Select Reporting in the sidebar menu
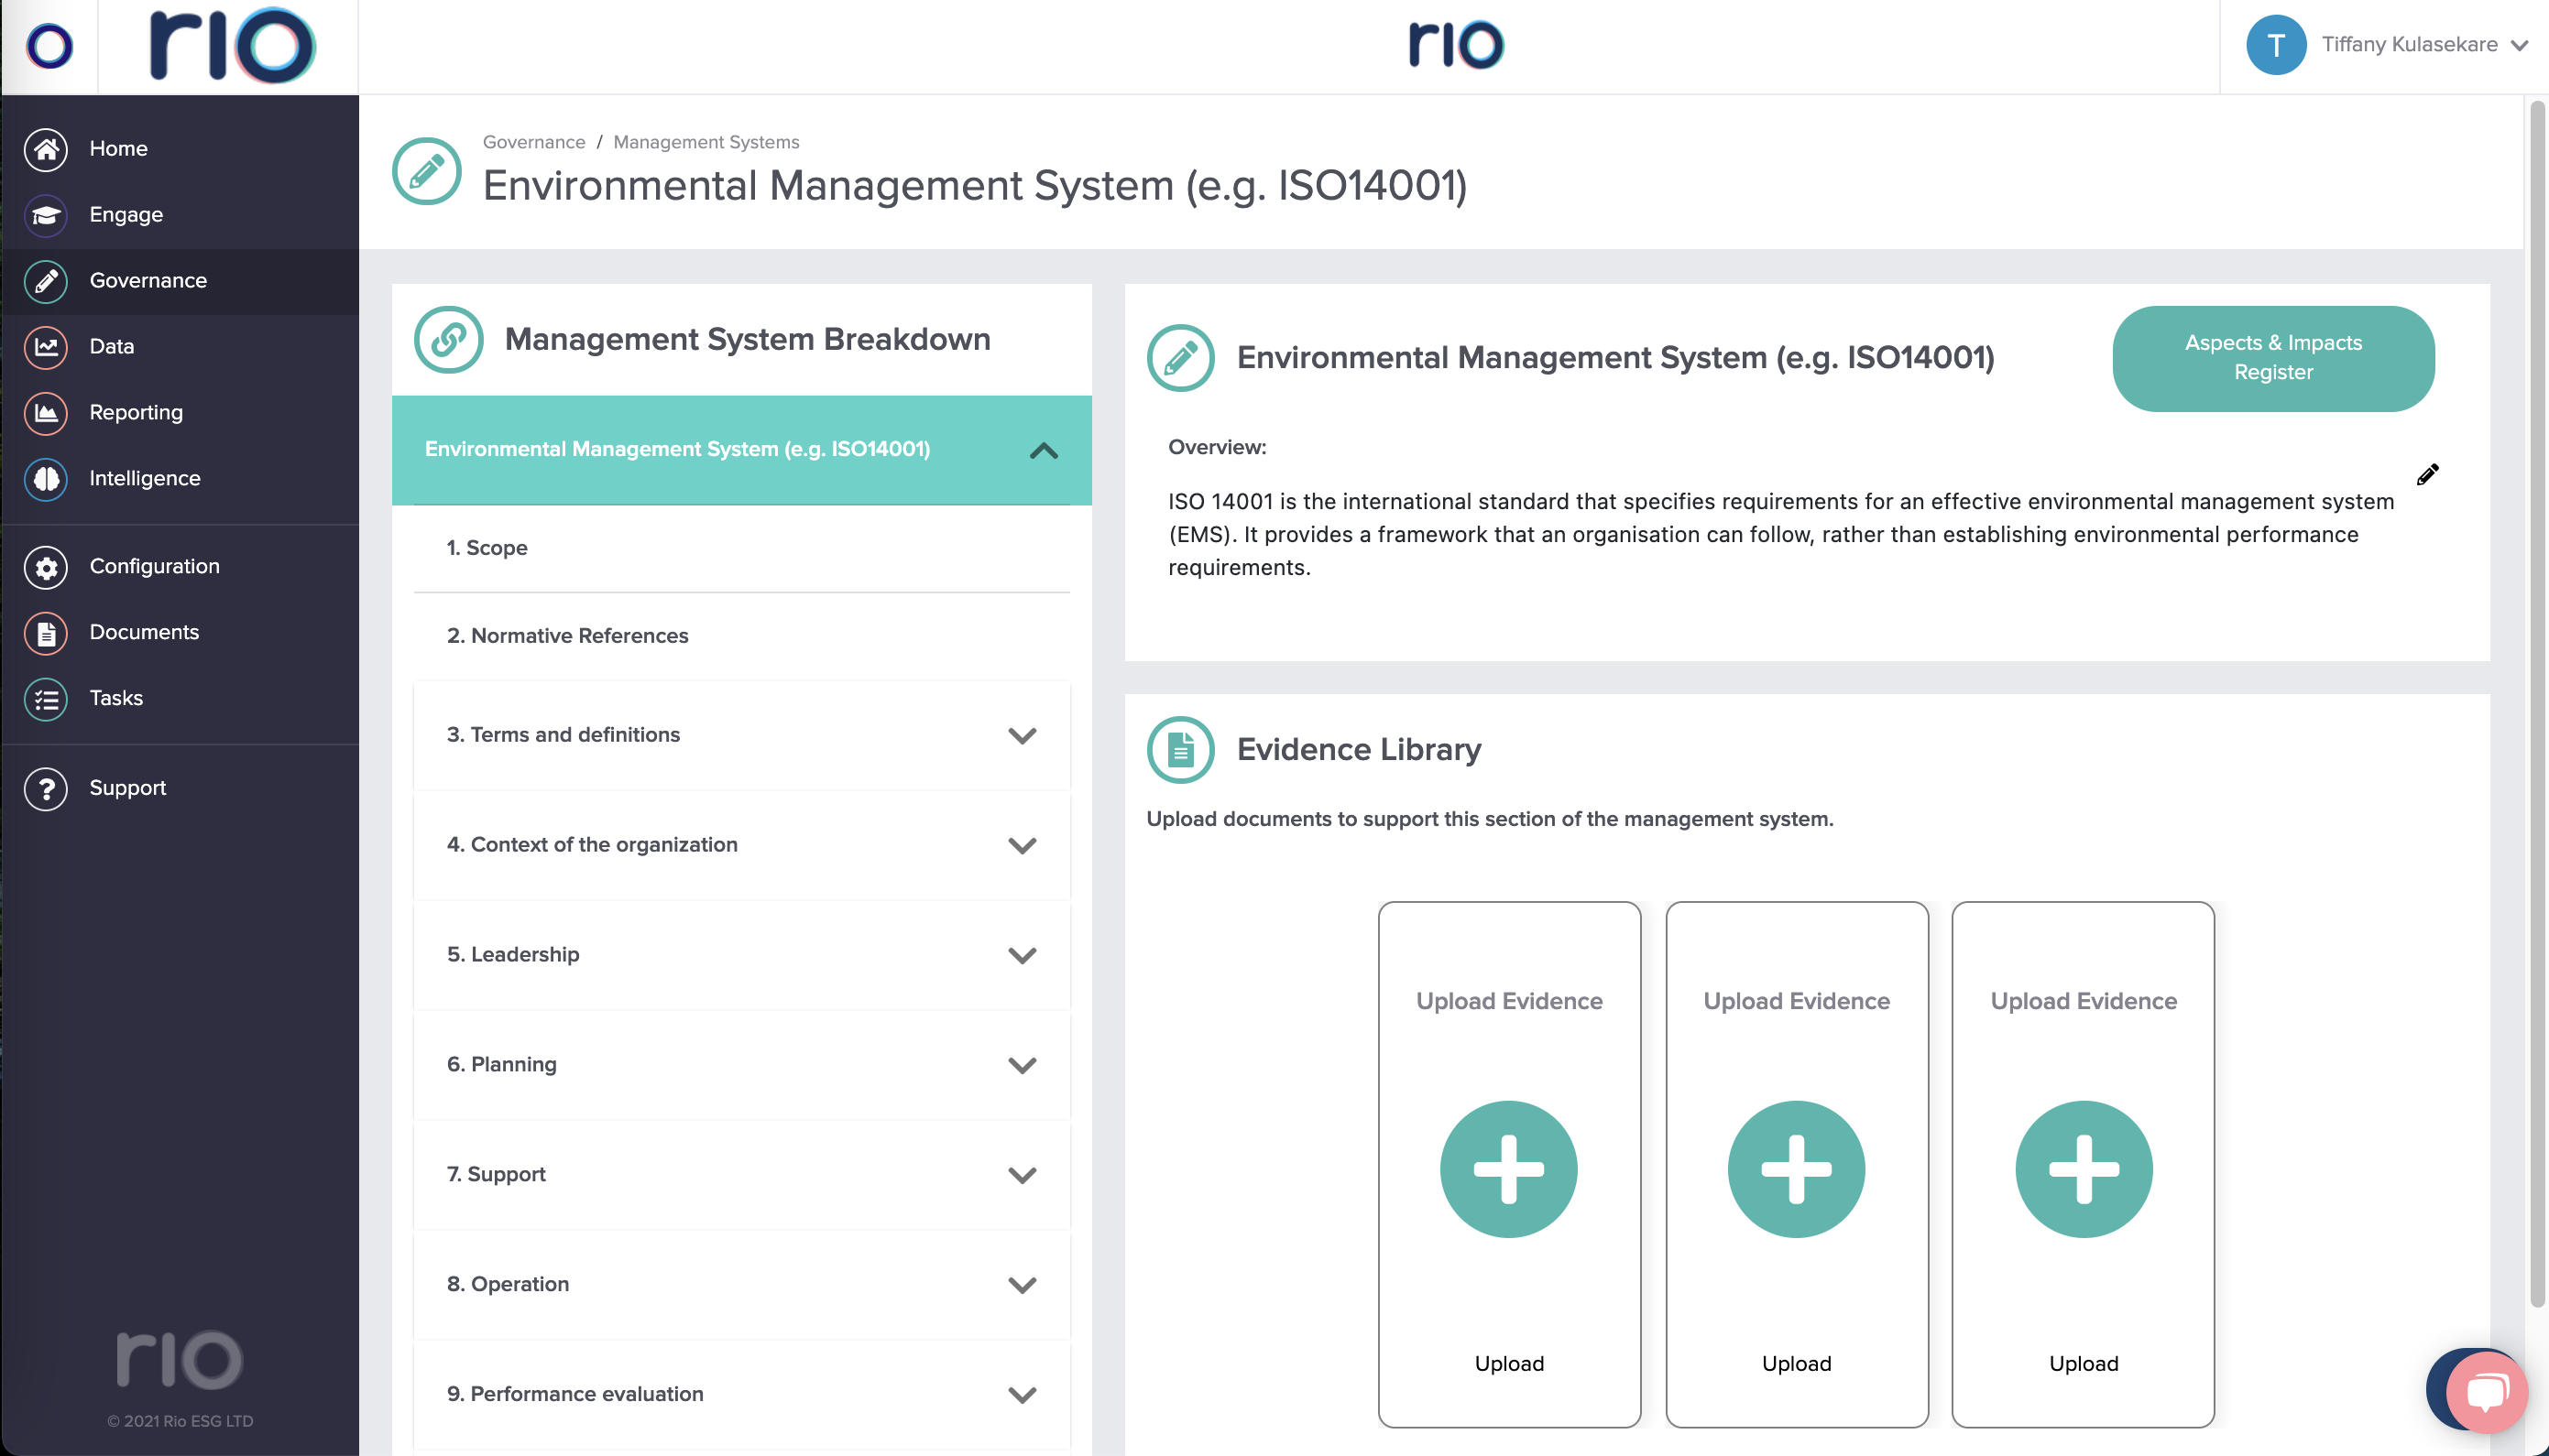2549x1456 pixels. (136, 413)
